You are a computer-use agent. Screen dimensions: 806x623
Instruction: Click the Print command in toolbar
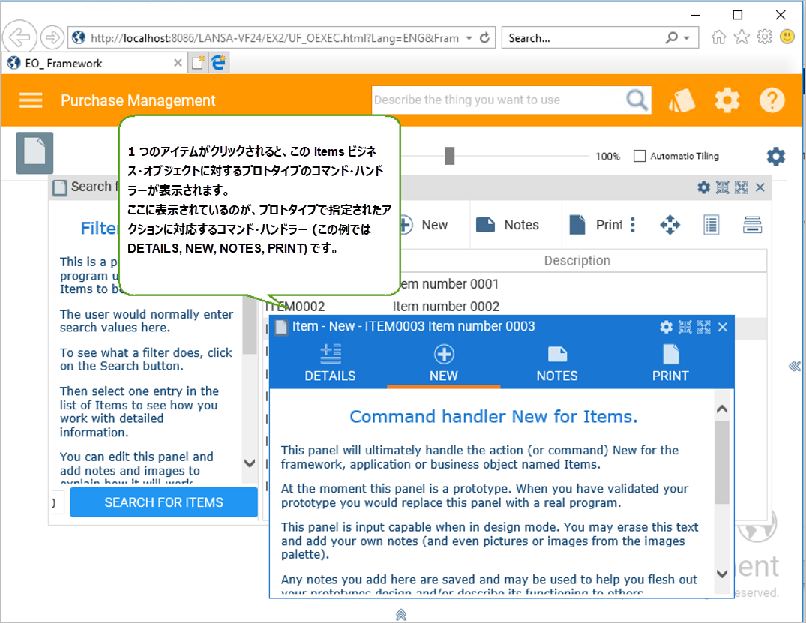pos(596,225)
